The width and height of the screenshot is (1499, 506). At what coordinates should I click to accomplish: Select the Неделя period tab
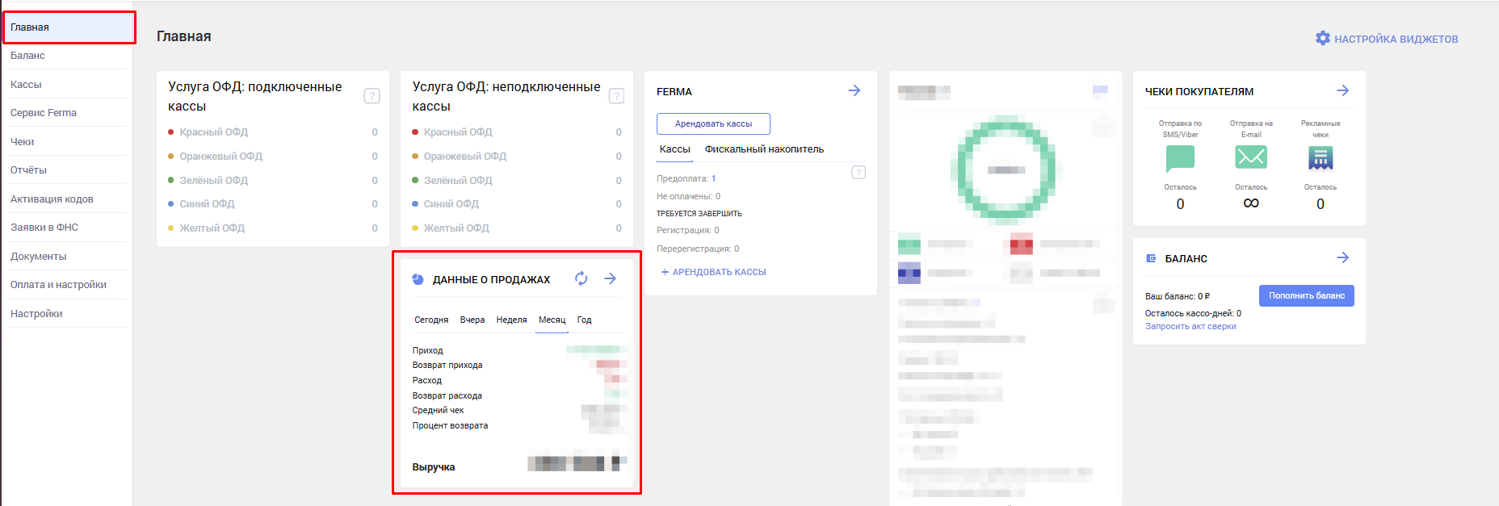pyautogui.click(x=511, y=320)
